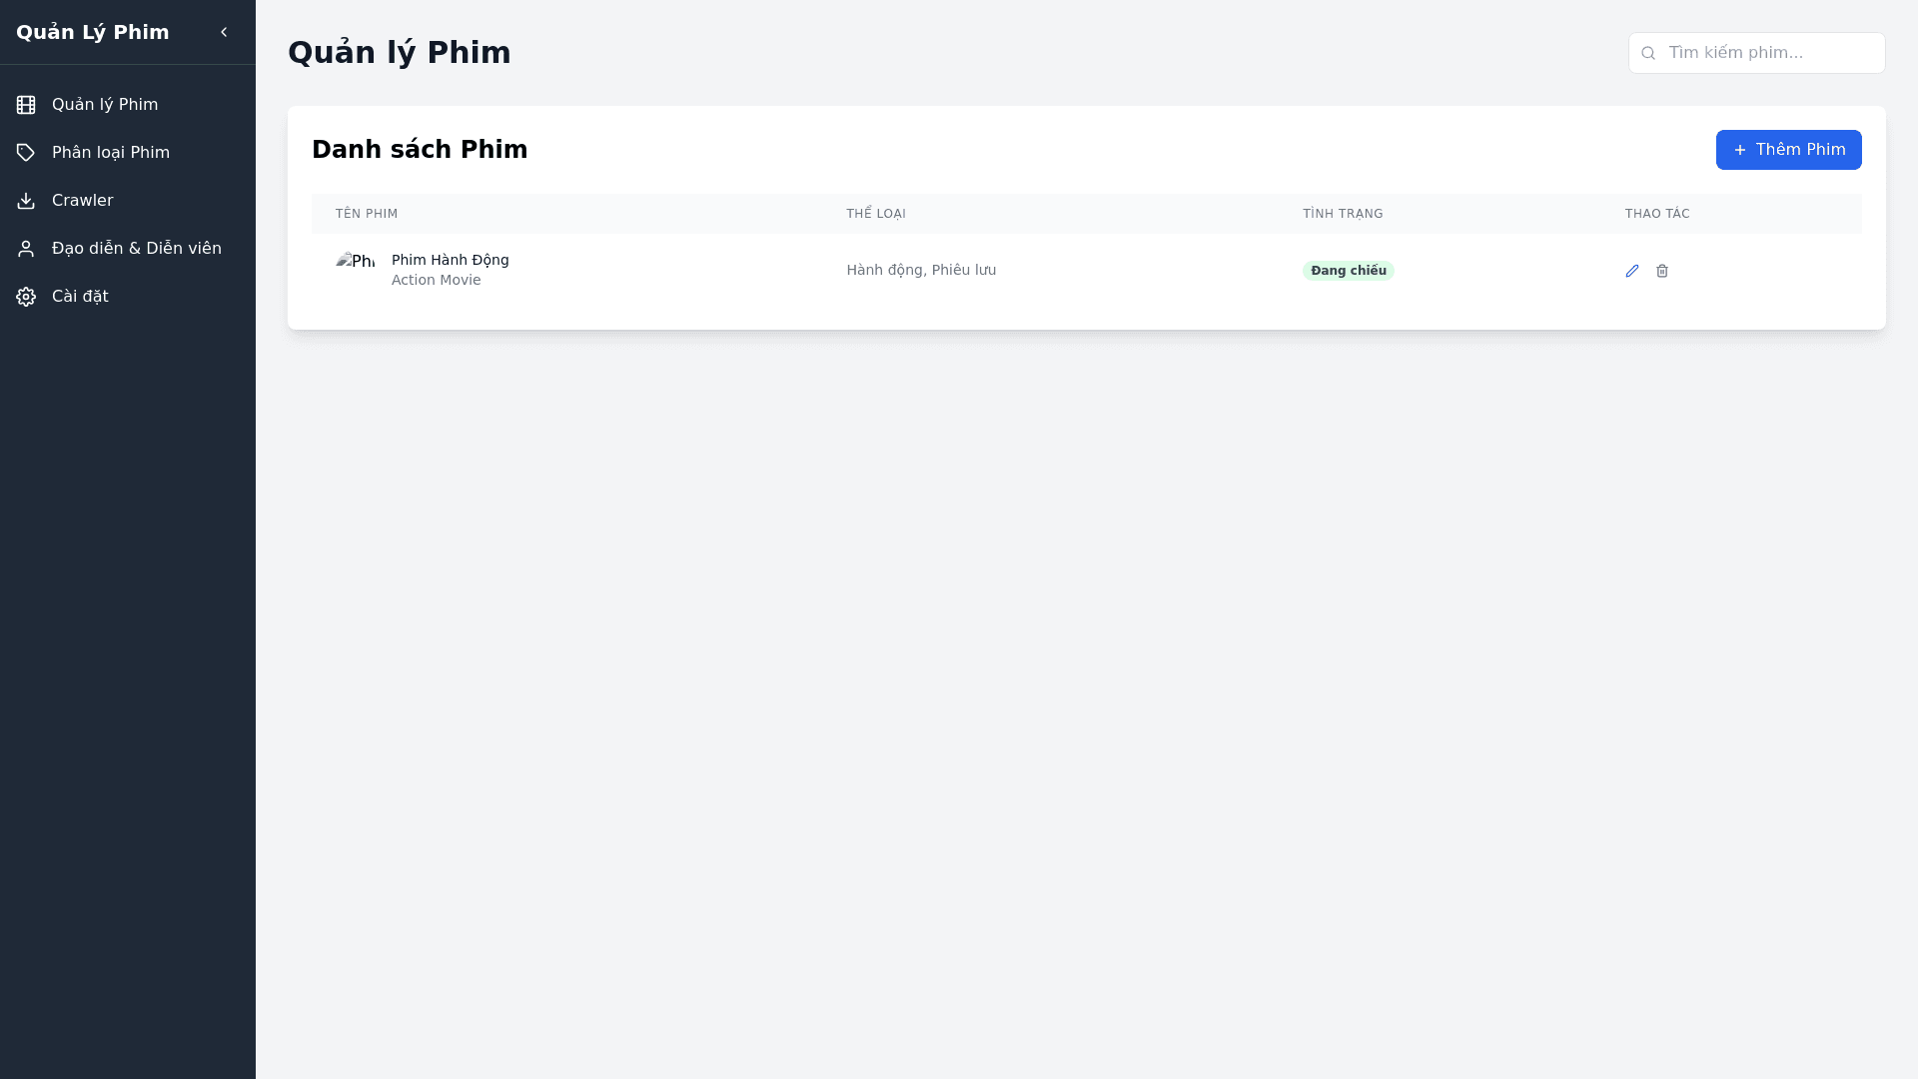Open the Crawler page
This screenshot has height=1079, width=1918.
(82, 201)
